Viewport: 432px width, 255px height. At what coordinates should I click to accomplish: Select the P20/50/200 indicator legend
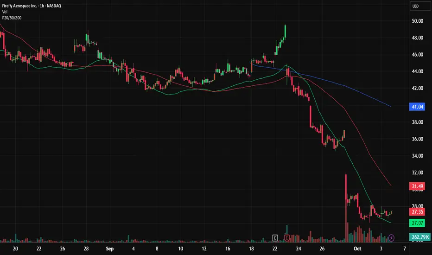coord(12,18)
